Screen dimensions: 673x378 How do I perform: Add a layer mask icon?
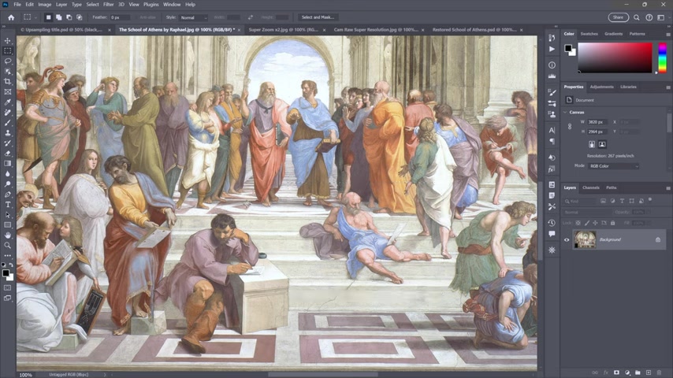coord(616,372)
